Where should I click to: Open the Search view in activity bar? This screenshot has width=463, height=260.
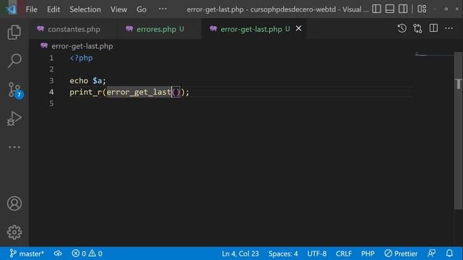click(x=14, y=61)
